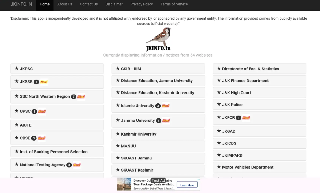The height and width of the screenshot is (193, 320).
Task: Open Distance Education, Kashmir University notices
Action: (158, 93)
